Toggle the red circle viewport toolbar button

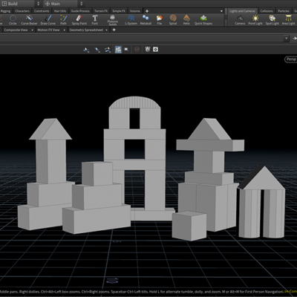(137, 50)
